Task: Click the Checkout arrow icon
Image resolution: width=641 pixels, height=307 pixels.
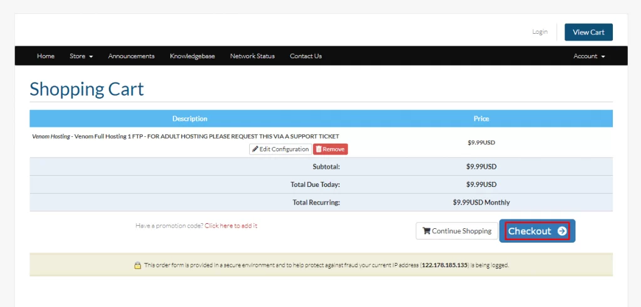Action: coord(562,231)
